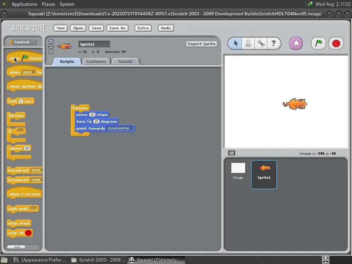352x264 pixels.
Task: Stop all scripts with red stop button
Action: click(336, 43)
